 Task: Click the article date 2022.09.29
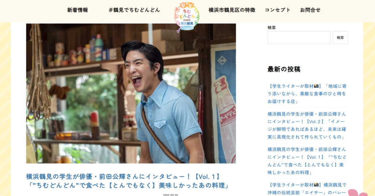click(x=170, y=195)
